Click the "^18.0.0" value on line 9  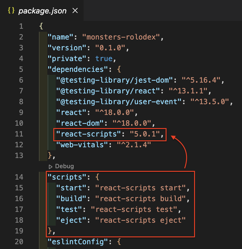114,113
